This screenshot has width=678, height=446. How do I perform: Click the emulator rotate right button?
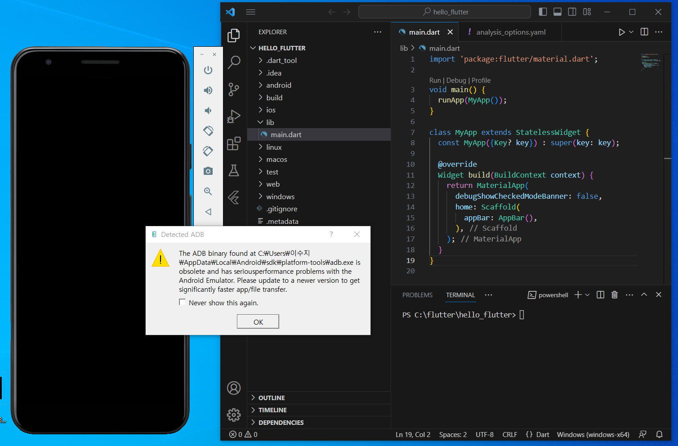(x=208, y=151)
